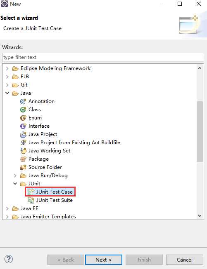Viewport: 207px width, 269px height.
Task: Click the JUnit Test Case icon
Action: 31,192
